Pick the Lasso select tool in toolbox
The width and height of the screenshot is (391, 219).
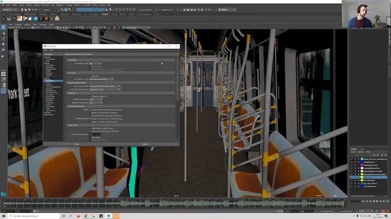click(3, 33)
